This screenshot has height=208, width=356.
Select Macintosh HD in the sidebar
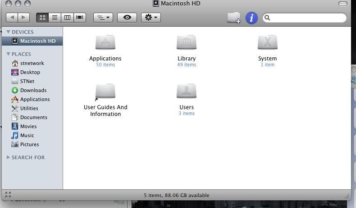(x=32, y=41)
